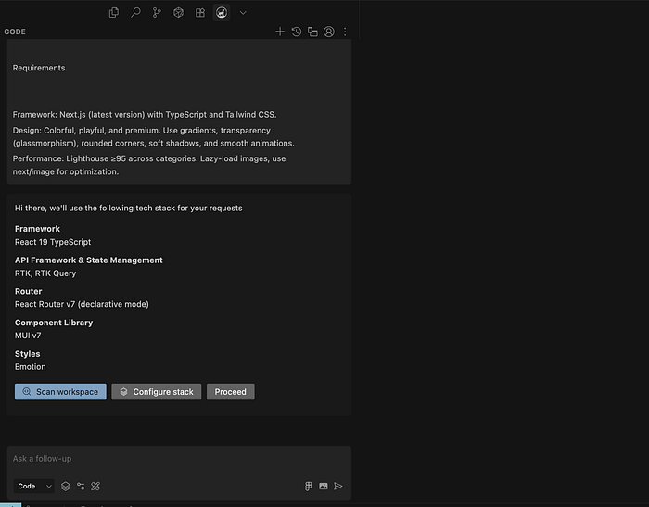This screenshot has height=507, width=649.
Task: Open the three-dot more actions menu
Action: pyautogui.click(x=345, y=32)
